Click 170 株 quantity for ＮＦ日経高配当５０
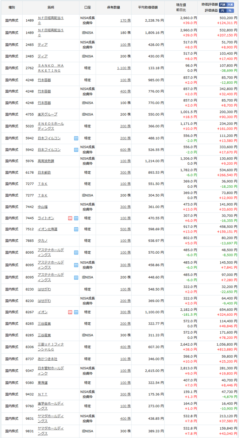The height and width of the screenshot is (438, 239). tap(125, 20)
